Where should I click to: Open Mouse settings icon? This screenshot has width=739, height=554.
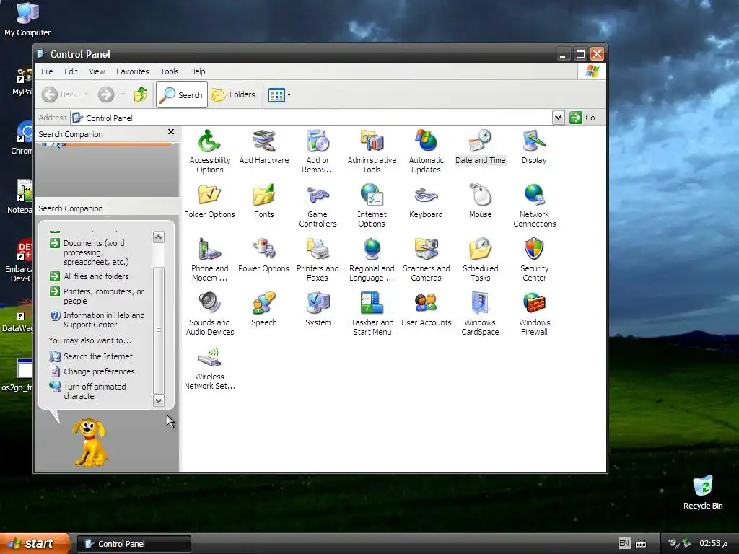[480, 201]
